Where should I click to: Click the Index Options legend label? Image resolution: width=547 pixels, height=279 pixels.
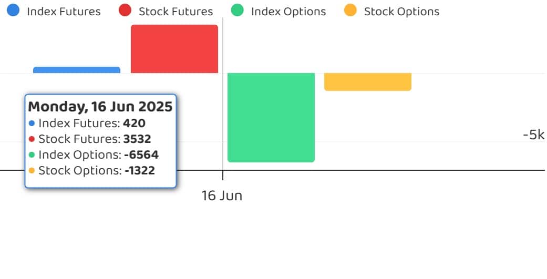pos(288,12)
